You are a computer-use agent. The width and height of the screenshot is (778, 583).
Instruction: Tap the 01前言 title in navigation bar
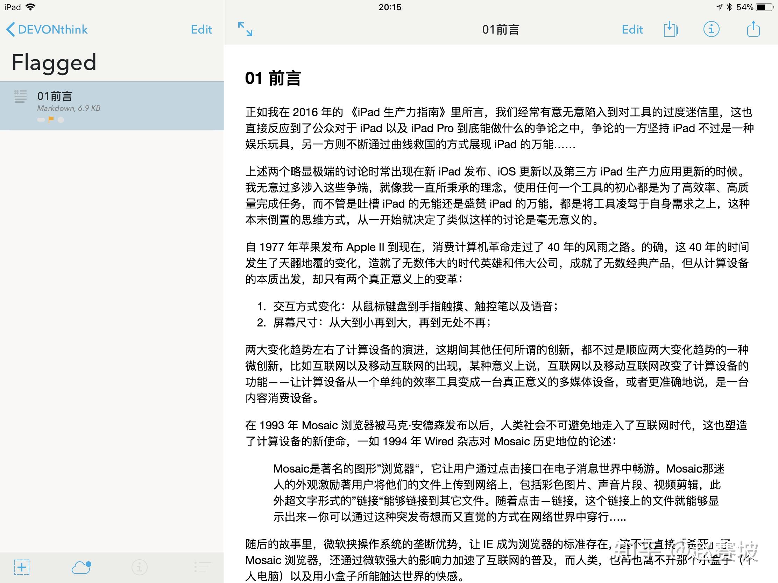click(500, 29)
